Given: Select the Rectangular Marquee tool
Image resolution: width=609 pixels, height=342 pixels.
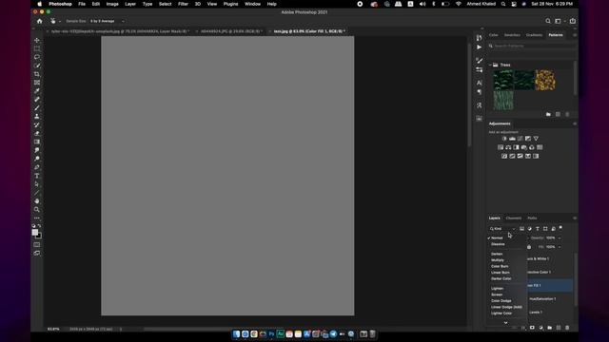Looking at the screenshot, I should pyautogui.click(x=37, y=48).
